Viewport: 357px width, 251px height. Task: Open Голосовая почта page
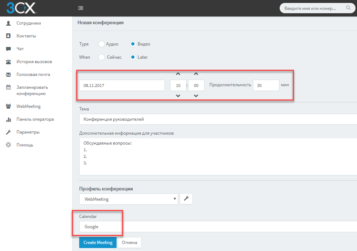(x=33, y=74)
